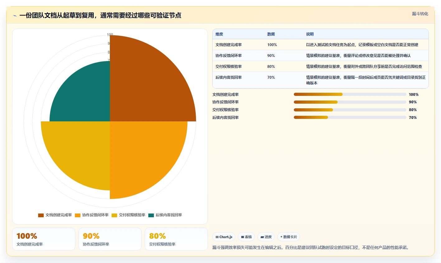Click the 数据 column header
This screenshot has height=263, width=441.
coord(271,34)
